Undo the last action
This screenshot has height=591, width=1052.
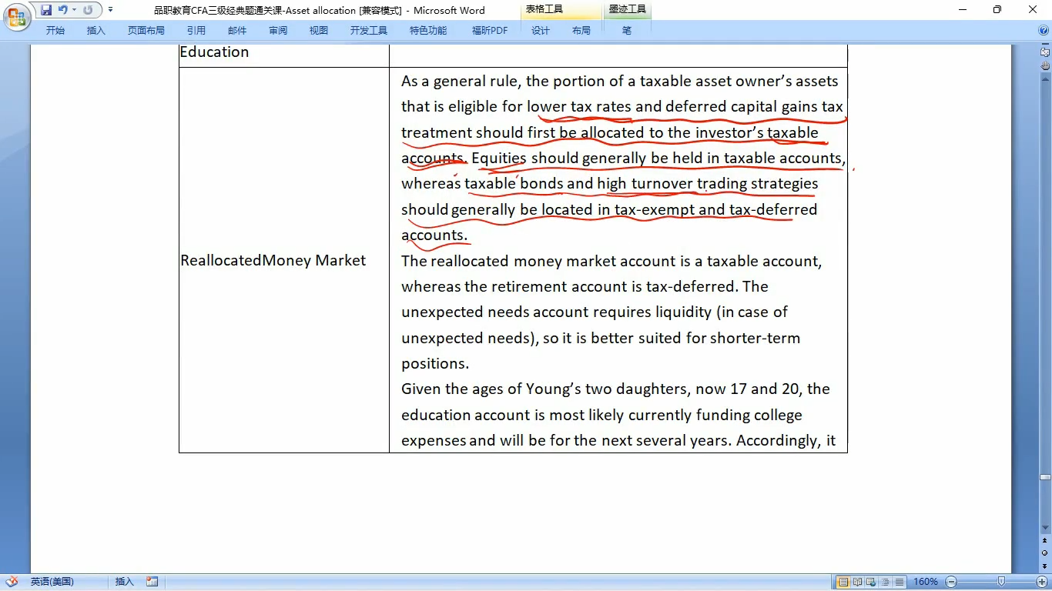tap(63, 10)
